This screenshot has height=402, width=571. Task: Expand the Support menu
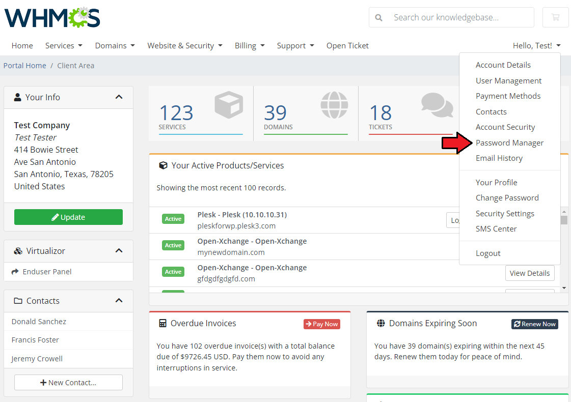(x=295, y=45)
